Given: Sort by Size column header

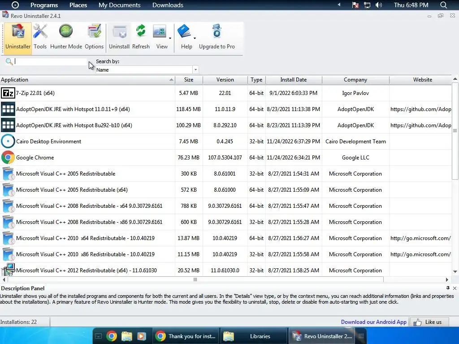Looking at the screenshot, I should tap(189, 80).
